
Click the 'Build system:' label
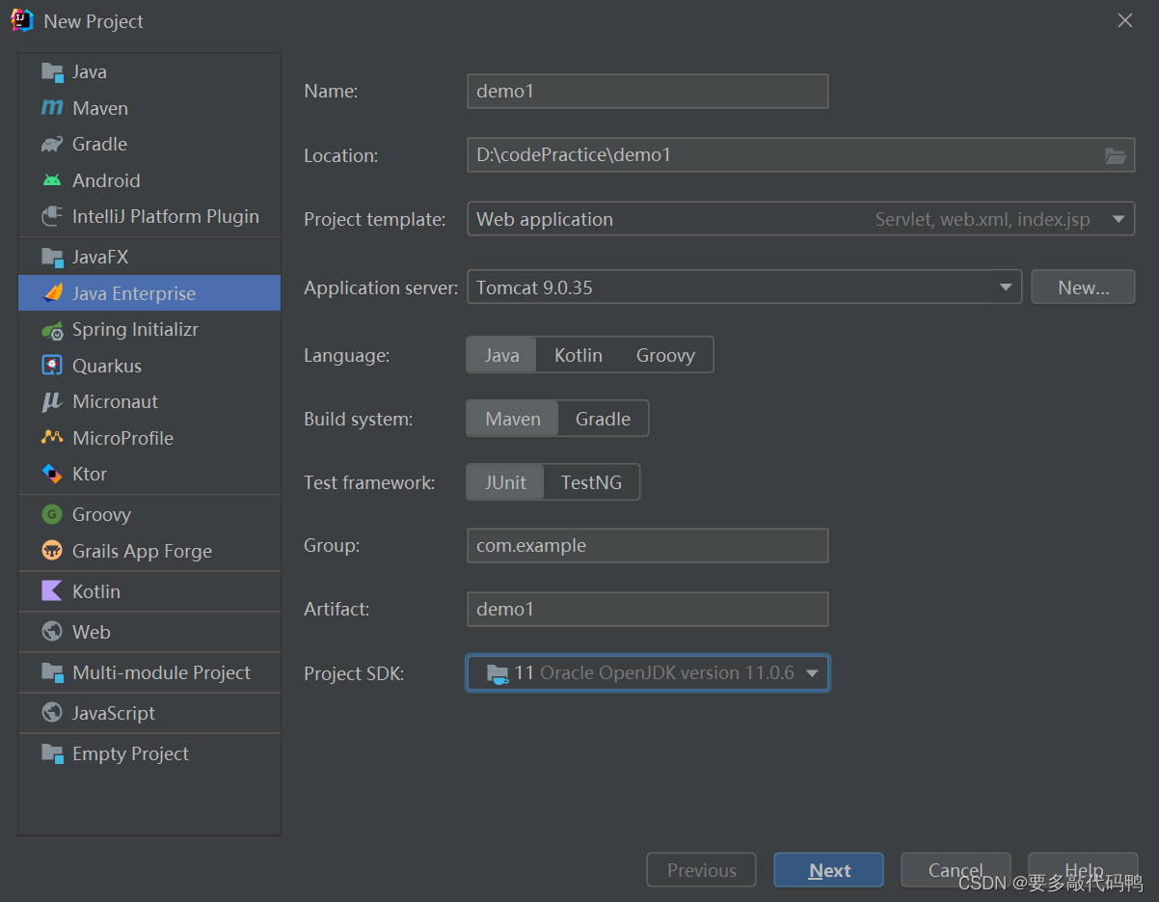(358, 419)
